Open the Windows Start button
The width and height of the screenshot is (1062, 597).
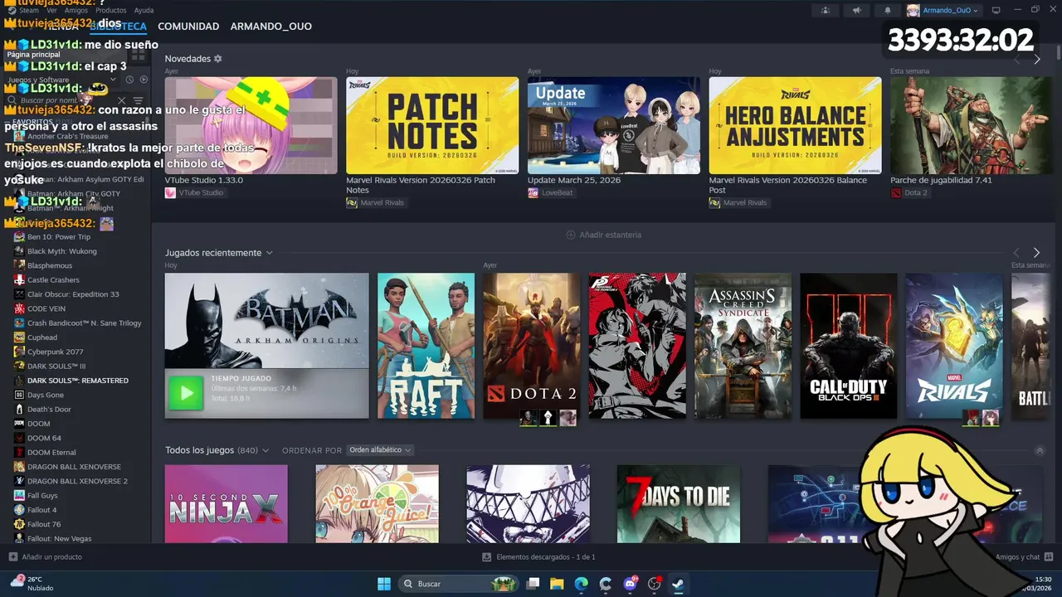pyautogui.click(x=384, y=584)
